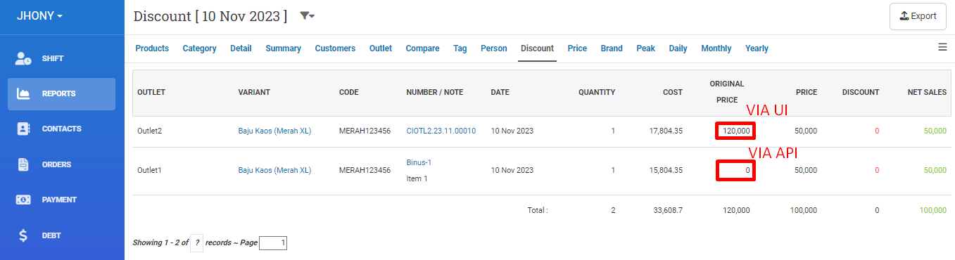955x260 pixels.
Task: Open the Binus-1 order link
Action: coord(419,162)
